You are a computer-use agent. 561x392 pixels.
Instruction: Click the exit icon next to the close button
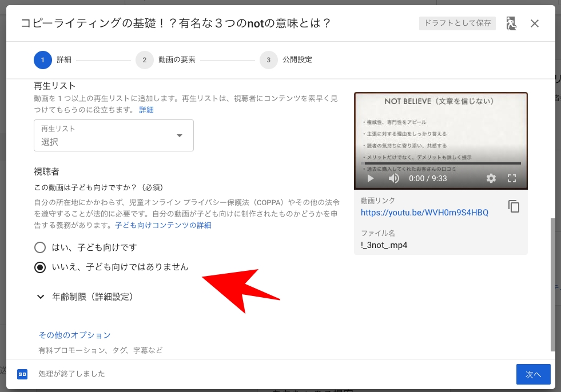click(511, 23)
